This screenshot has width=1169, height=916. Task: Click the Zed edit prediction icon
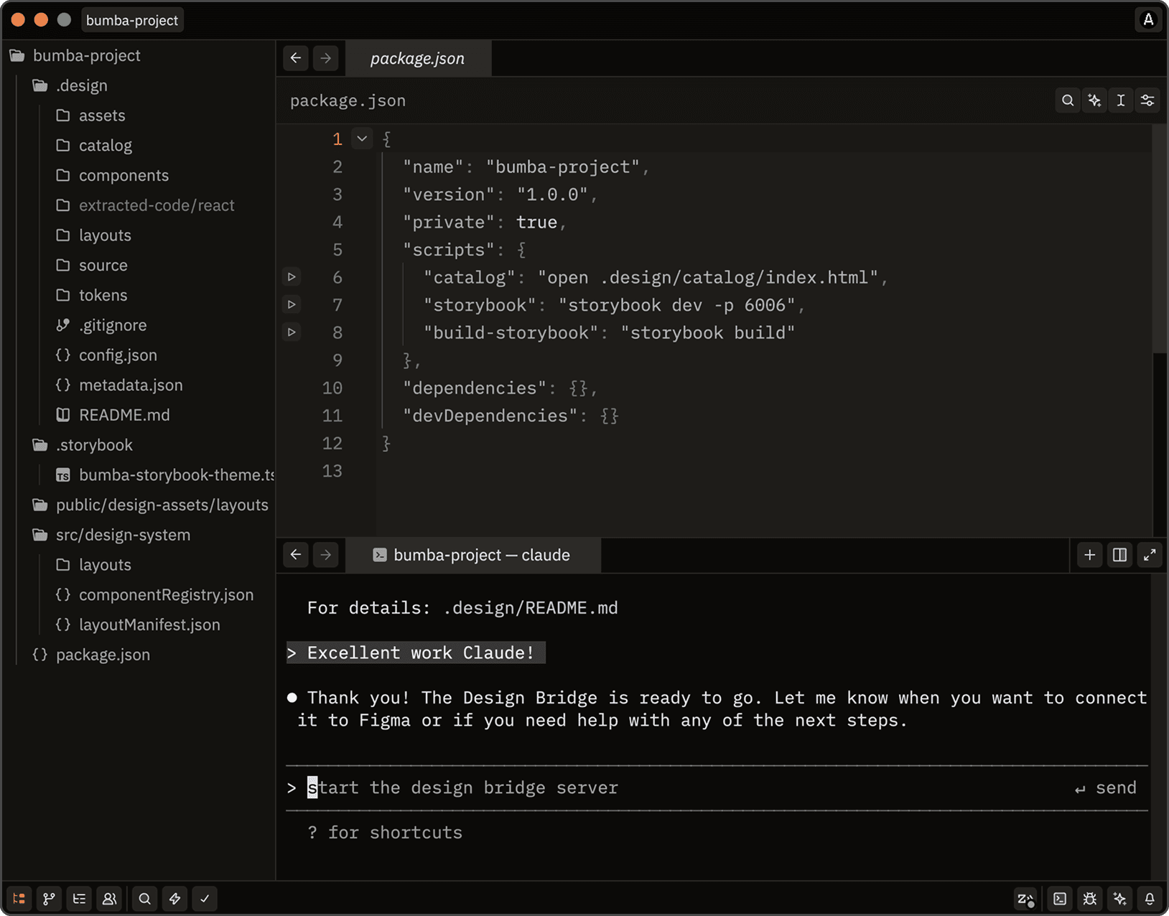[1025, 898]
